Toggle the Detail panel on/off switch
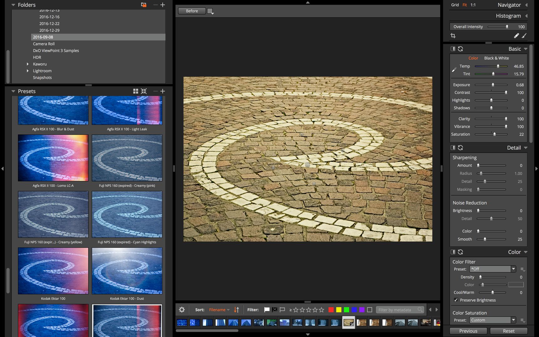539x337 pixels. tap(453, 148)
